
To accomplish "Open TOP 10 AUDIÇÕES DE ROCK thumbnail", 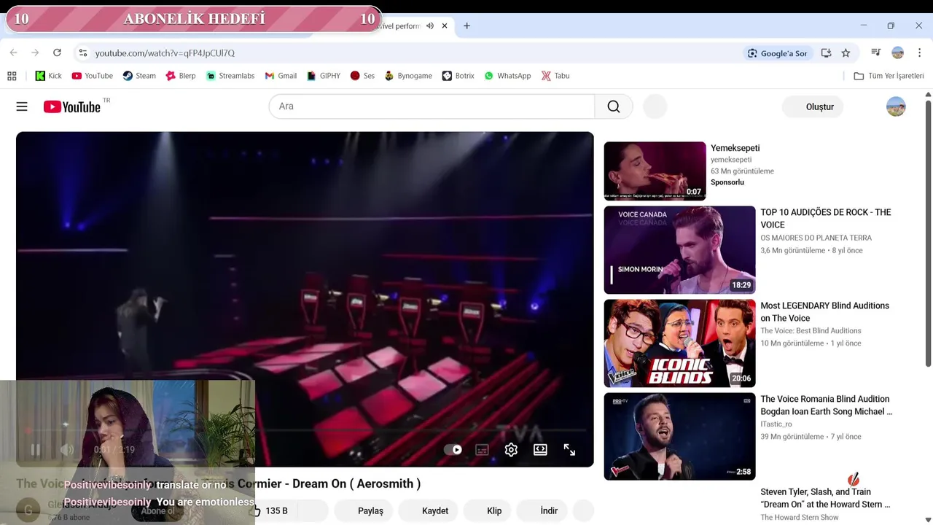I will [x=679, y=250].
